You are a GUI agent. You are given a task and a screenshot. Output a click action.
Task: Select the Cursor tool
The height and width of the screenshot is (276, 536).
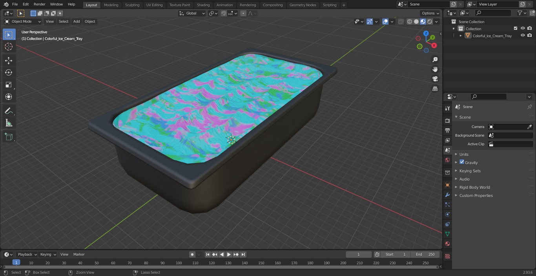9,47
